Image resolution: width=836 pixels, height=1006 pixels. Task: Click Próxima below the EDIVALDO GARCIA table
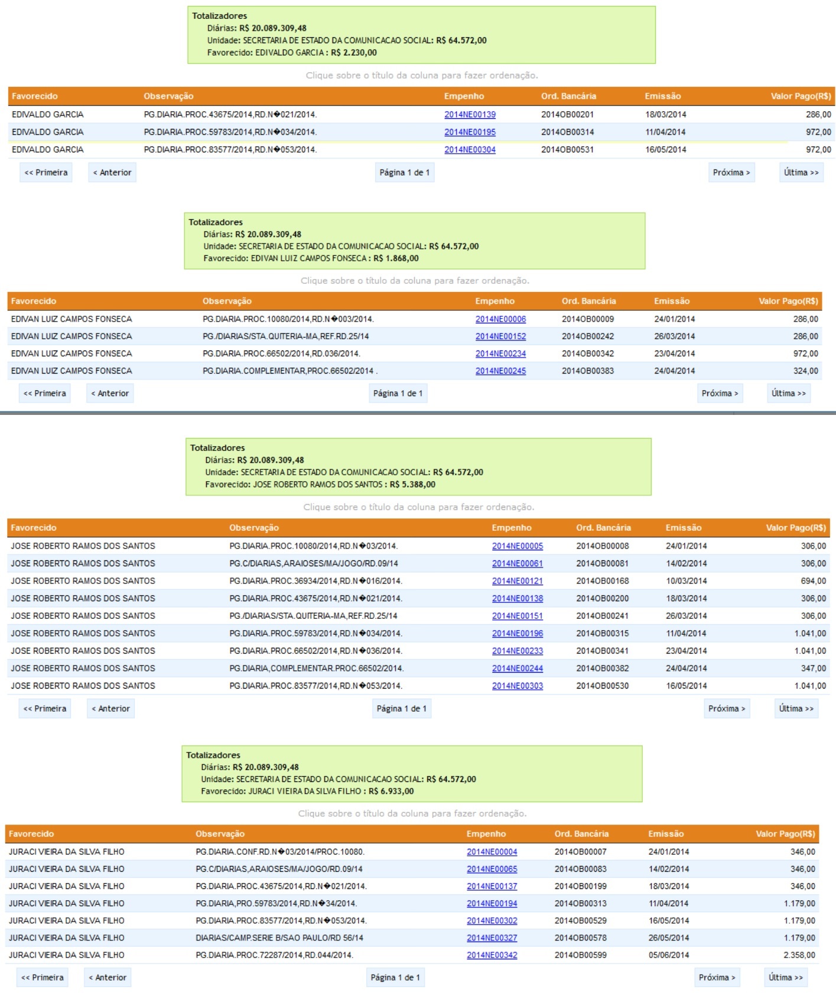(731, 173)
